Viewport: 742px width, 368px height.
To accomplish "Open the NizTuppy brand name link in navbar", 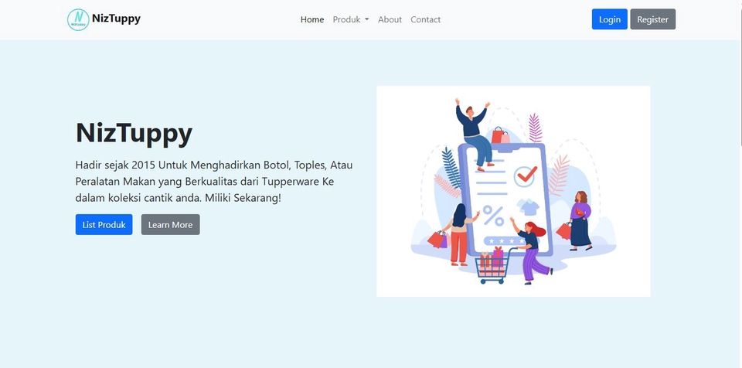I will (x=116, y=19).
